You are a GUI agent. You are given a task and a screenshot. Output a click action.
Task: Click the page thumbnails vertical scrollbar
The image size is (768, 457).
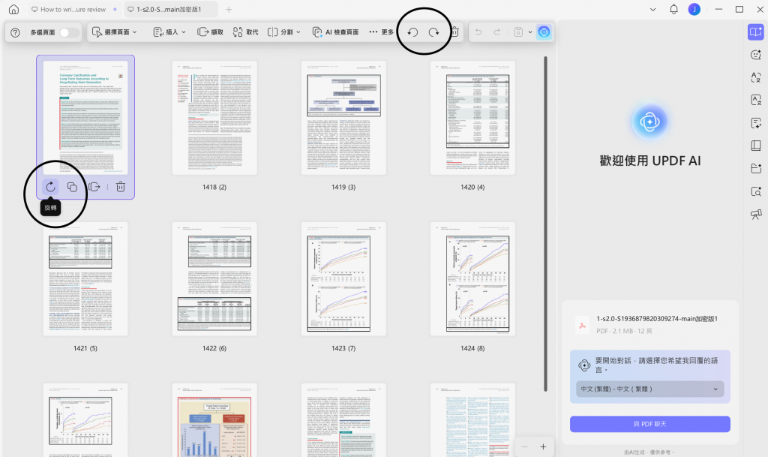point(546,224)
